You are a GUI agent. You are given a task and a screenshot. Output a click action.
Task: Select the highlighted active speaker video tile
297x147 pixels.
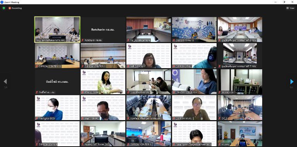coord(57,30)
